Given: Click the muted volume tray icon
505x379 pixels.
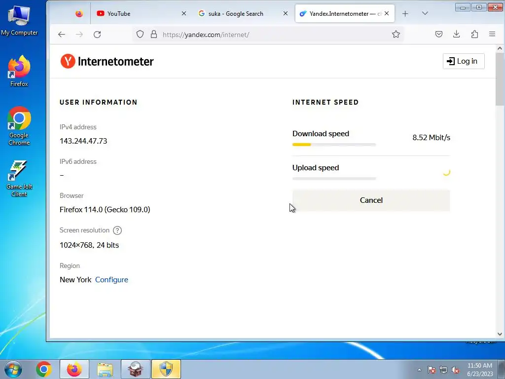Looking at the screenshot, I should (x=455, y=370).
